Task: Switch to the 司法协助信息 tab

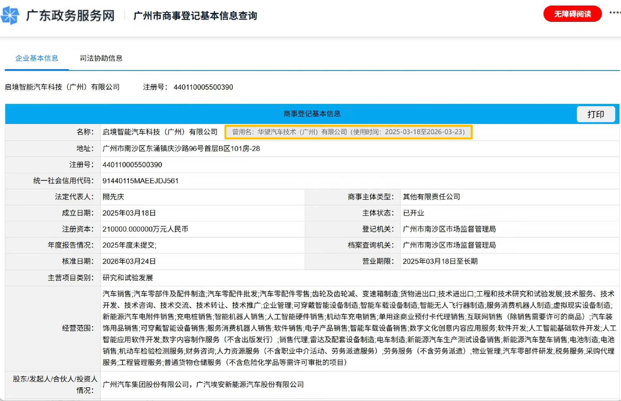Action: 101,58
